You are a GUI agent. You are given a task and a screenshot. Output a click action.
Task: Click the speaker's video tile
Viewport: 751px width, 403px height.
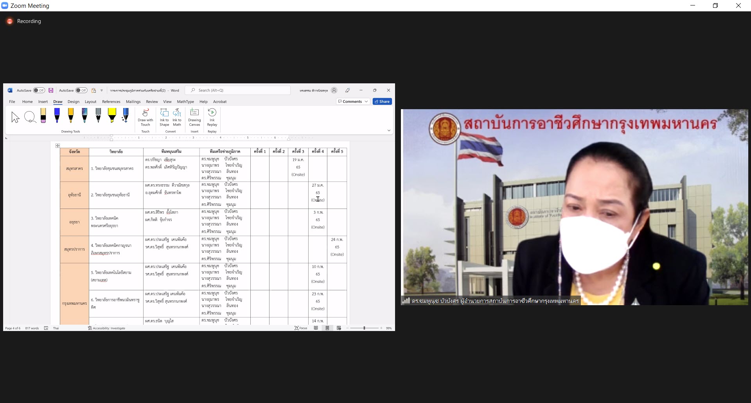pos(574,207)
